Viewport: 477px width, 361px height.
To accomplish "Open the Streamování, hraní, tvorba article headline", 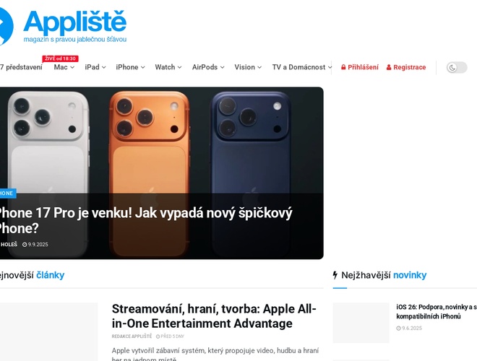I will pyautogui.click(x=214, y=316).
